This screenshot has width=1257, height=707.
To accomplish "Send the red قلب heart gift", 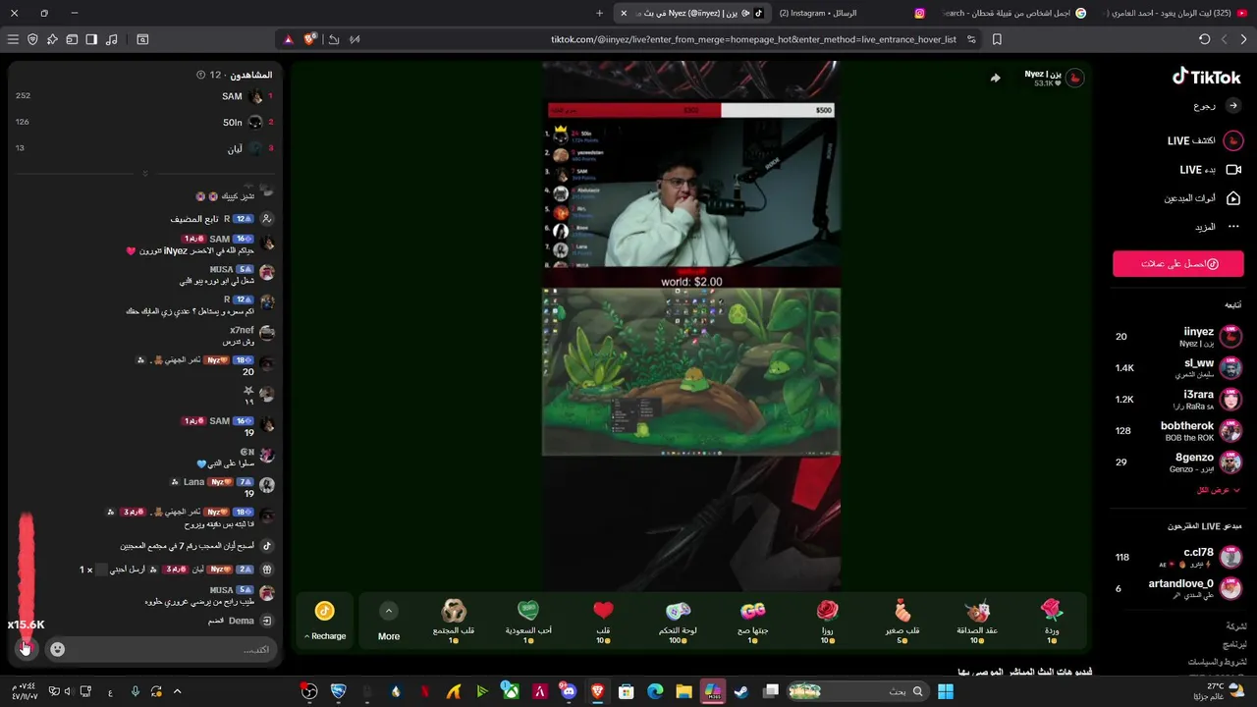I will [x=603, y=621].
